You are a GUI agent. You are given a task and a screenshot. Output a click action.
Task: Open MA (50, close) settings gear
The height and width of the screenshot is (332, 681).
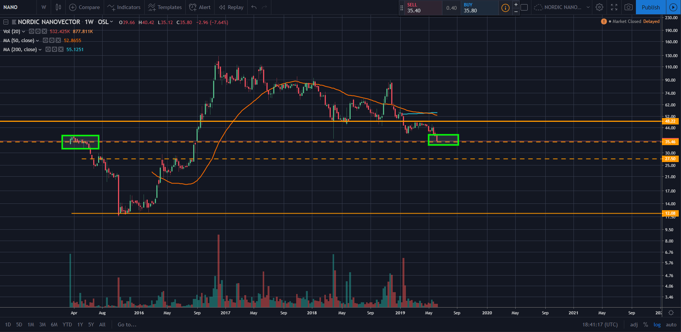pyautogui.click(x=52, y=40)
